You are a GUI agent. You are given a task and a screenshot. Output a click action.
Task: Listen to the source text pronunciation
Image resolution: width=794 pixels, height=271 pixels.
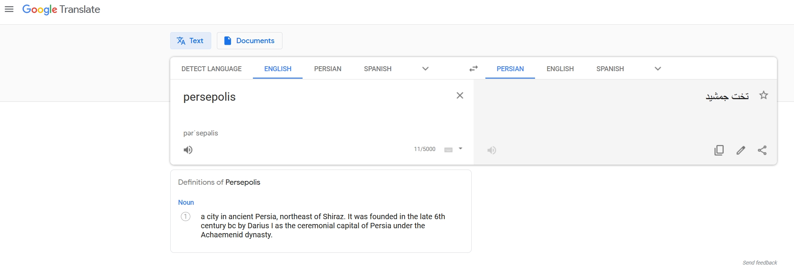pyautogui.click(x=188, y=150)
